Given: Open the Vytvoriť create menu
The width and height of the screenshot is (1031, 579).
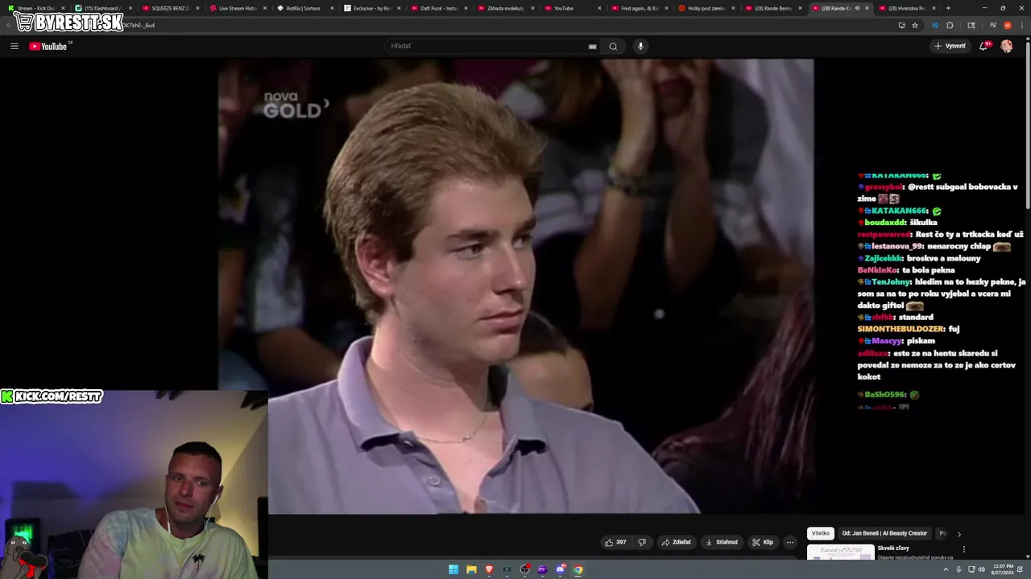Looking at the screenshot, I should point(950,46).
